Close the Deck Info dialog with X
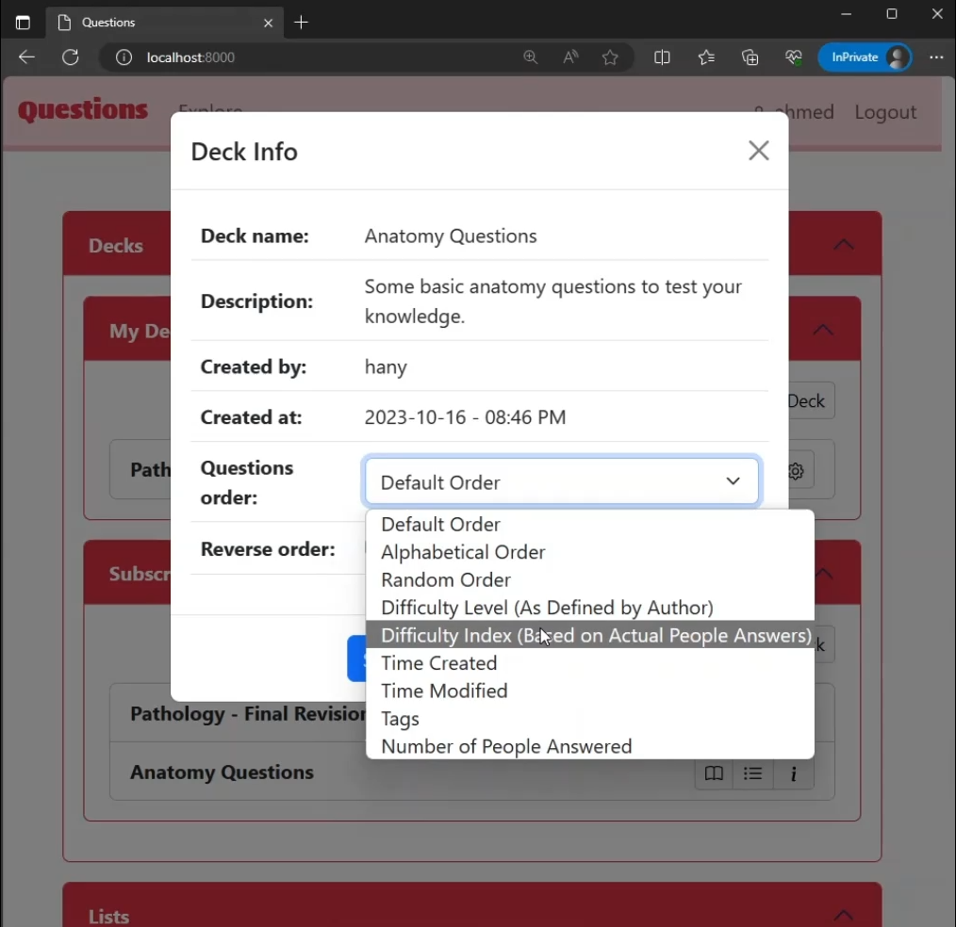The image size is (956, 927). (x=758, y=151)
